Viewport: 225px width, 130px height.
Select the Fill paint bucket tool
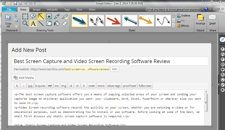57,23
